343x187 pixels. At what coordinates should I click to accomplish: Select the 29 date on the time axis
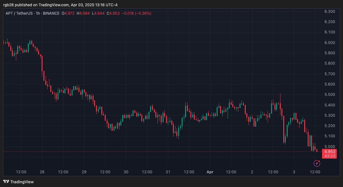coord(84,172)
